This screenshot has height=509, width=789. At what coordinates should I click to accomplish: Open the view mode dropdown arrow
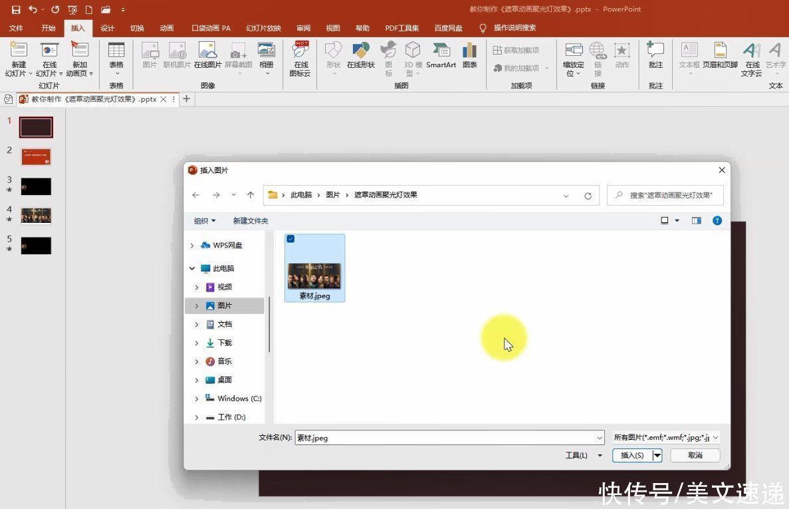[x=677, y=220]
